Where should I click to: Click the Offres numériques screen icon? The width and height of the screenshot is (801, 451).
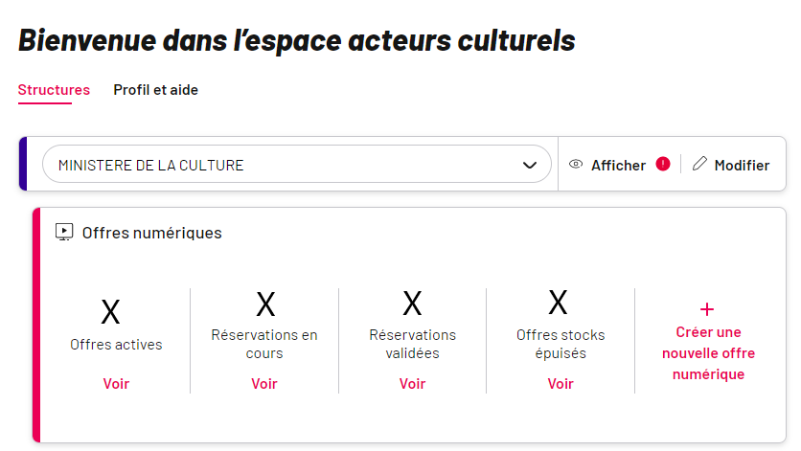[x=64, y=232]
